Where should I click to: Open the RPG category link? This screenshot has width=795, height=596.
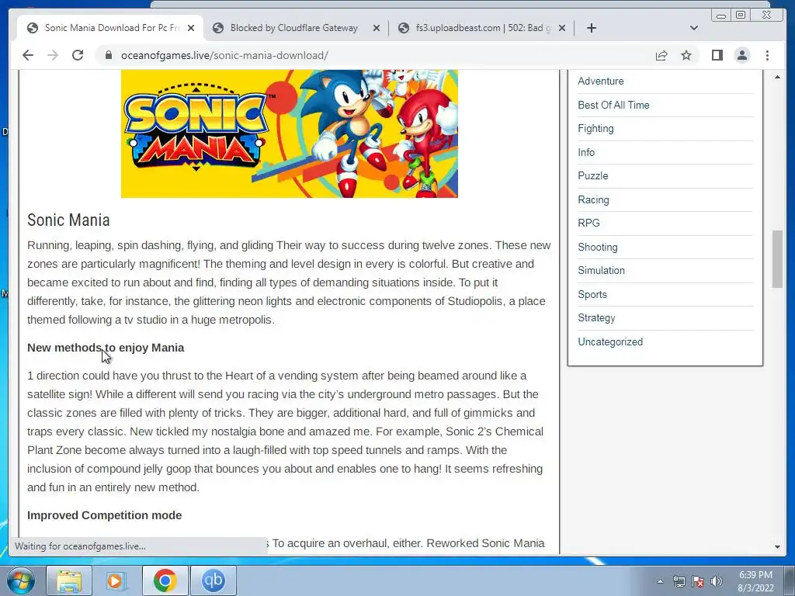point(588,223)
